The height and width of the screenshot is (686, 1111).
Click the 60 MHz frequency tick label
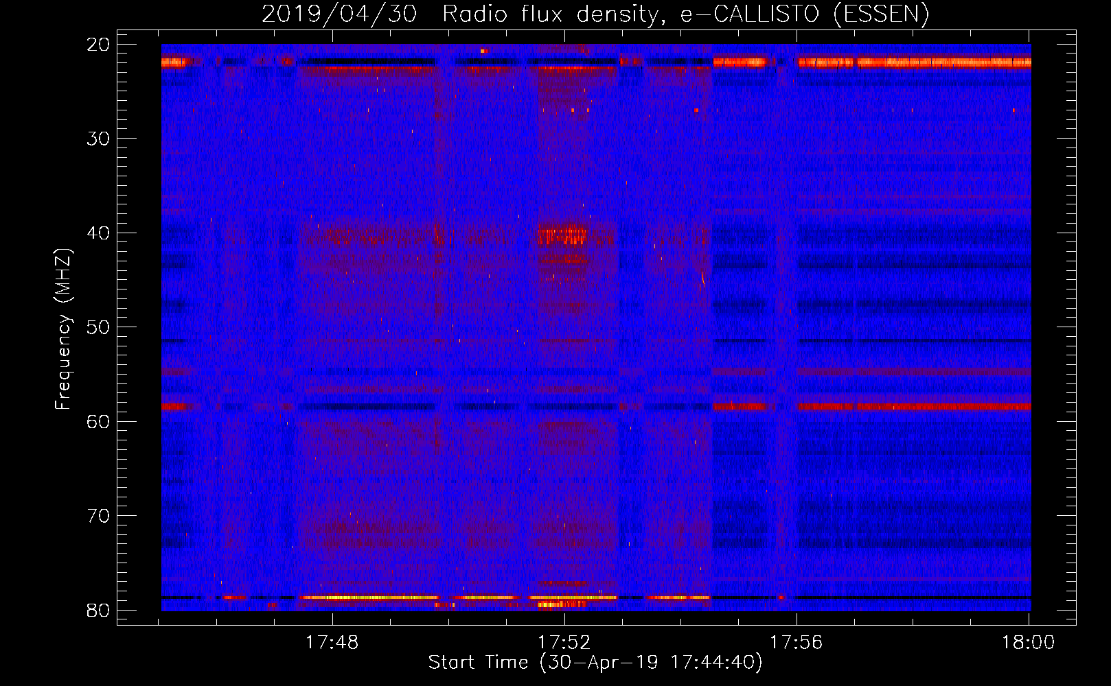(x=98, y=421)
